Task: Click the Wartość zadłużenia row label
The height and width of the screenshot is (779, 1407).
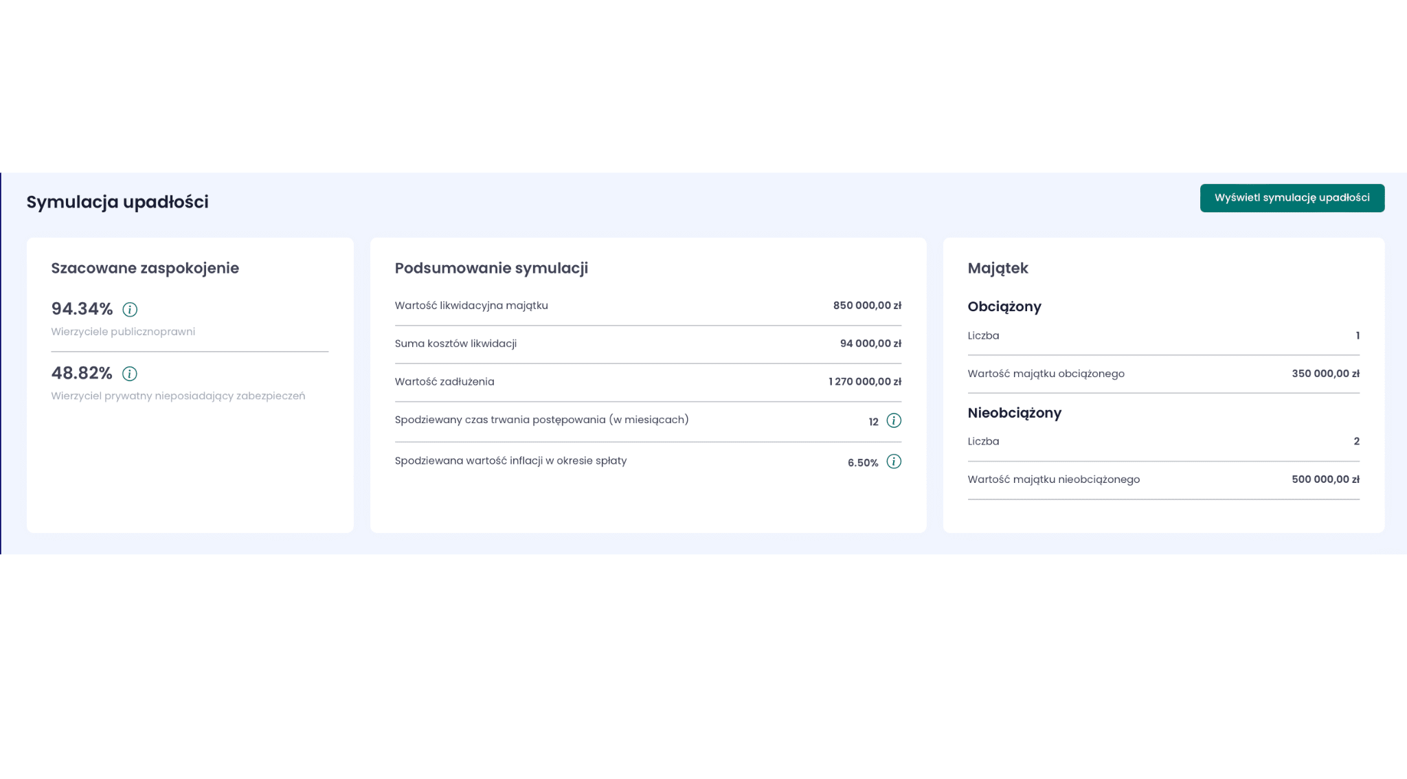Action: tap(444, 382)
